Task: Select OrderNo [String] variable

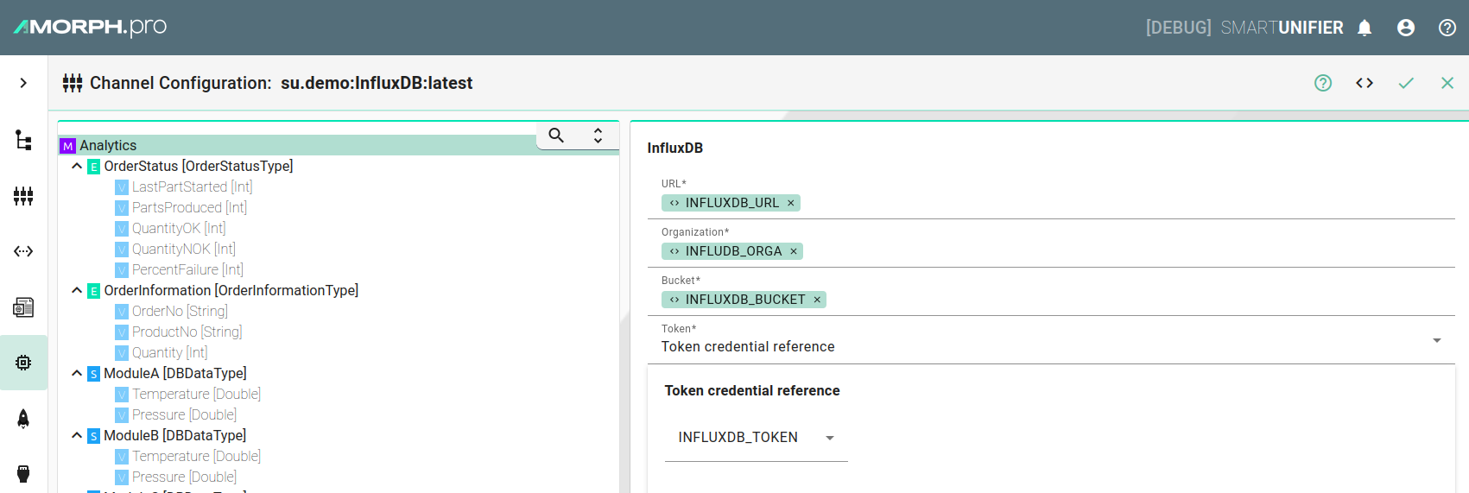Action: point(180,311)
